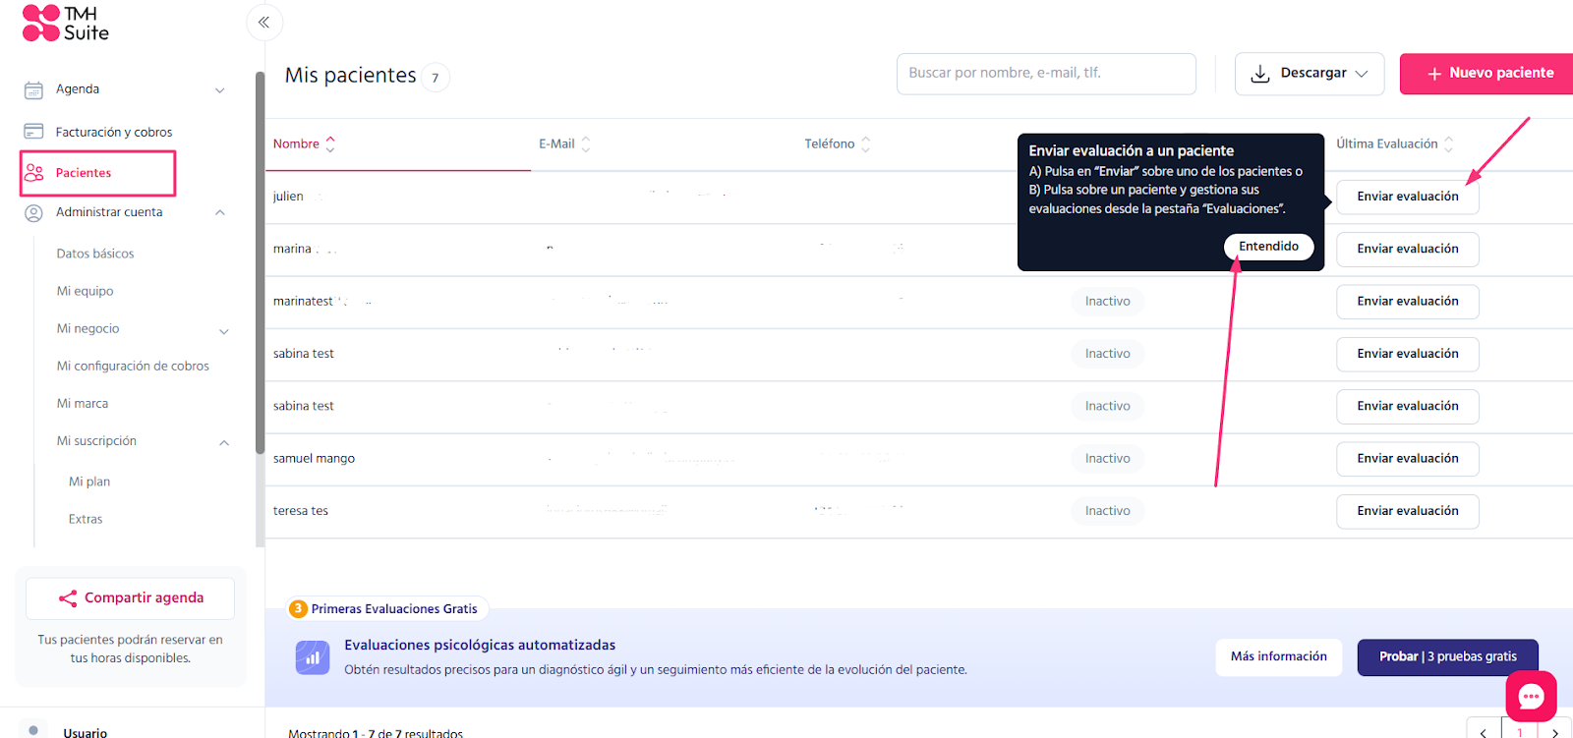The width and height of the screenshot is (1573, 738).
Task: Collapse the Mi suscripción submenu chevron
Action: pyautogui.click(x=224, y=442)
